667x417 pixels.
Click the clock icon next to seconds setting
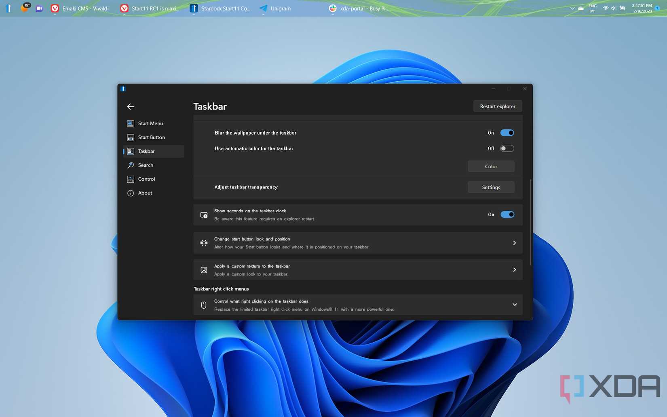coord(204,214)
